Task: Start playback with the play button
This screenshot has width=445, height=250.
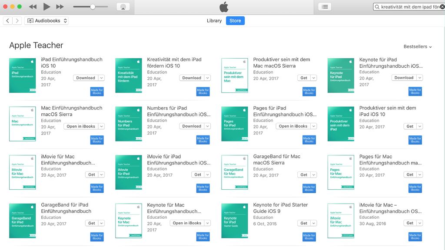Action: point(46,7)
